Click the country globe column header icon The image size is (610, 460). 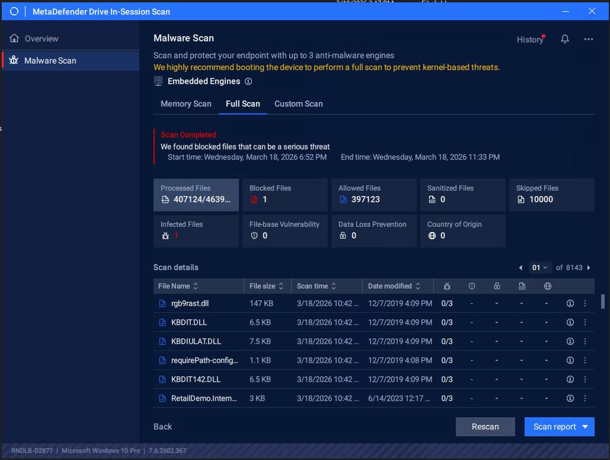tap(548, 286)
